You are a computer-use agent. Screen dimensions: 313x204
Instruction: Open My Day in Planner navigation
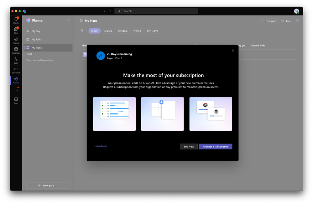(48, 31)
